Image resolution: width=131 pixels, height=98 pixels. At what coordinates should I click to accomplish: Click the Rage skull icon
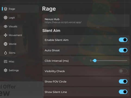pyautogui.click(x=5, y=9)
